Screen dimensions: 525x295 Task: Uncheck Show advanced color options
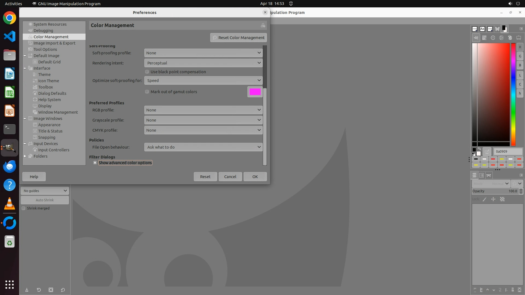click(x=95, y=163)
